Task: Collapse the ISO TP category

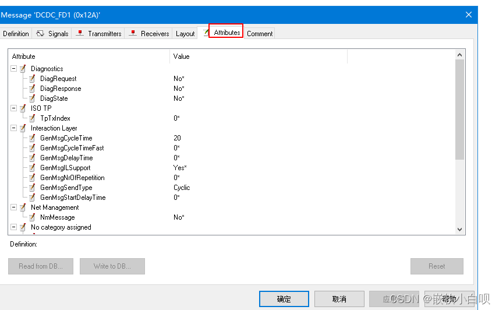Action: [14, 108]
